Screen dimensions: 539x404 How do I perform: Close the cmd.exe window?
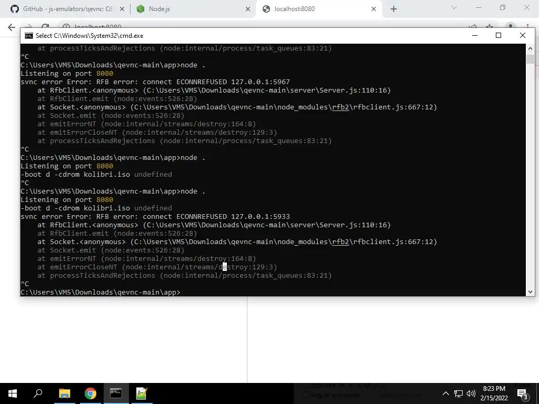(x=523, y=35)
